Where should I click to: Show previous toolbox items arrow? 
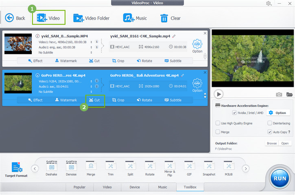click(x=35, y=168)
